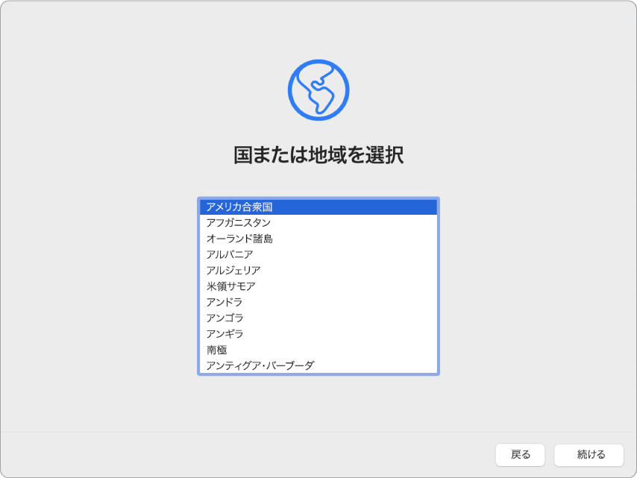Click the globe illustration above the title
The image size is (637, 478).
pyautogui.click(x=318, y=89)
